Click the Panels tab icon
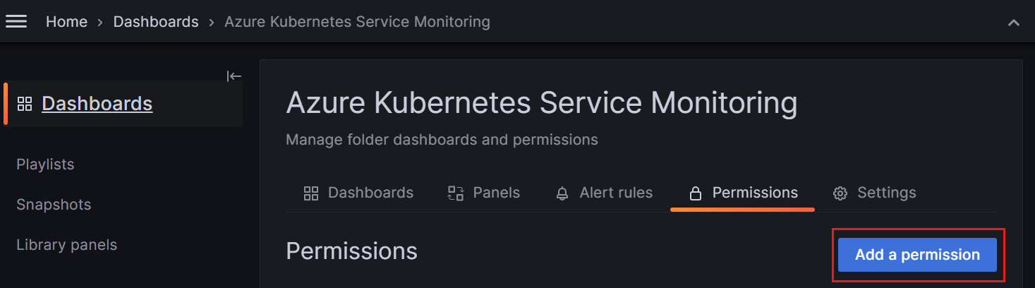 coord(456,193)
